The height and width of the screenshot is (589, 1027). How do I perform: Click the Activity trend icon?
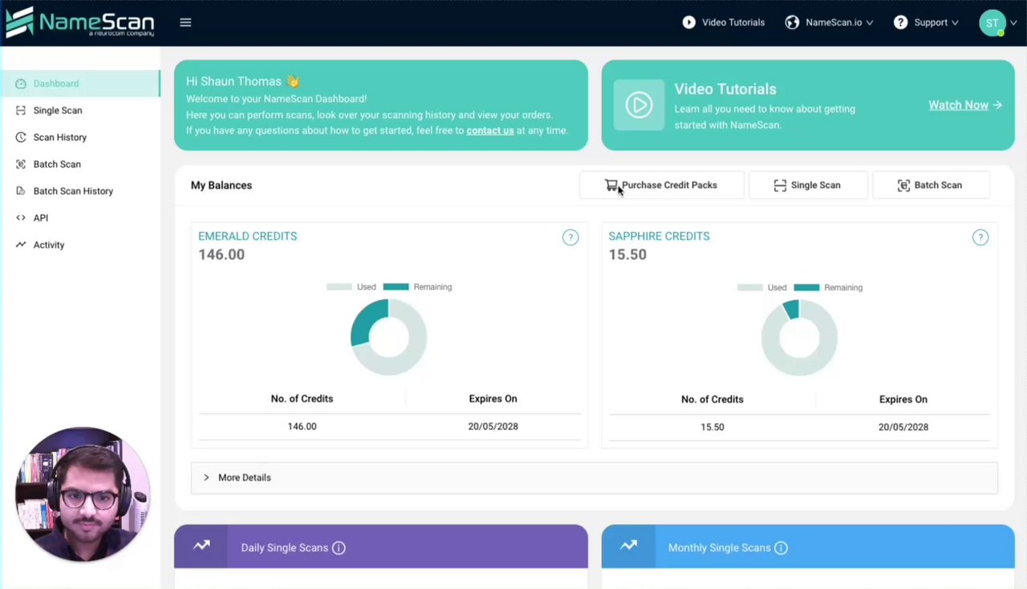click(21, 245)
